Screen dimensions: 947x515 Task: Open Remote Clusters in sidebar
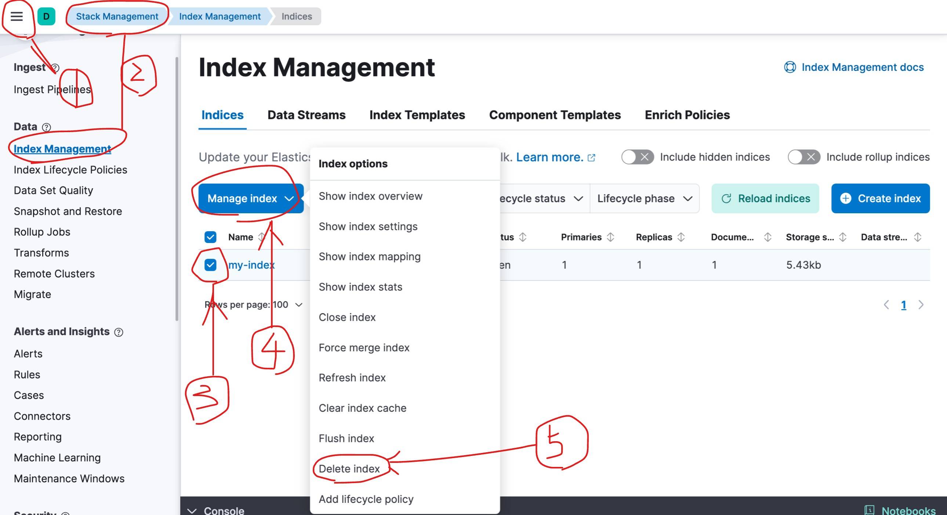point(54,274)
